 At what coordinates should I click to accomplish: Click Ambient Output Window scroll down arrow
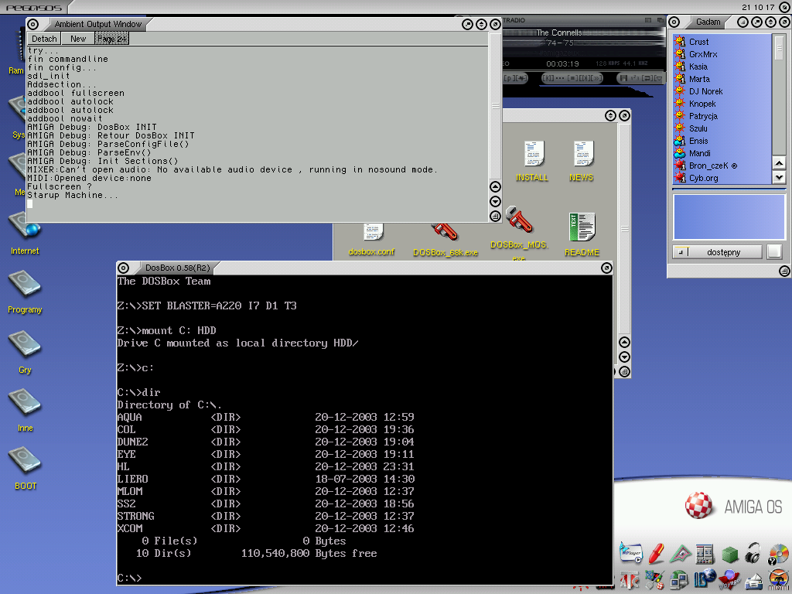pos(496,201)
